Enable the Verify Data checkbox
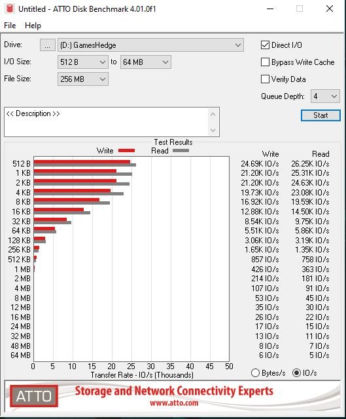 pos(265,79)
